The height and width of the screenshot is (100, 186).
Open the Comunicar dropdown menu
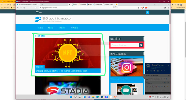pos(97,4)
